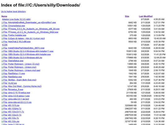Open the gimp-2.10.10-setup.exe link
Image resolution: width=167 pixels, height=125 pixels.
(19, 93)
